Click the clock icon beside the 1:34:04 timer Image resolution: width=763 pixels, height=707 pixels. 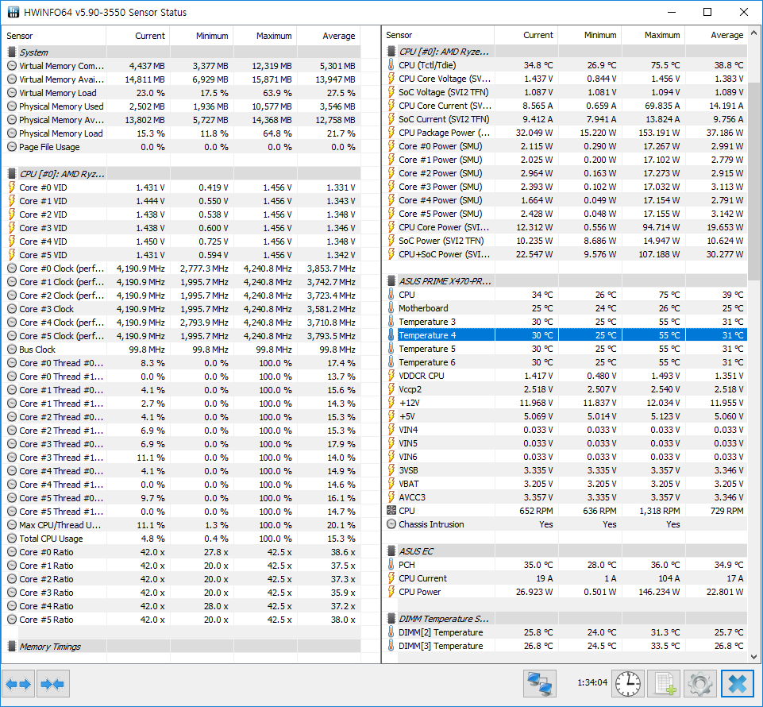(628, 684)
